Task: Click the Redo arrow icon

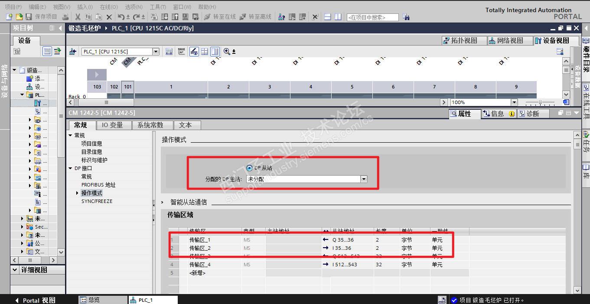Action: pos(136,17)
